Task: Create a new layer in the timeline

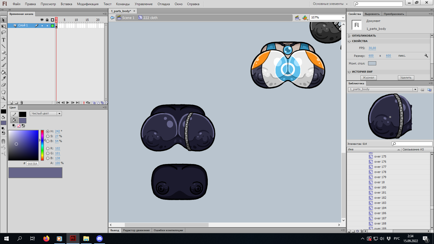Action: (11, 103)
